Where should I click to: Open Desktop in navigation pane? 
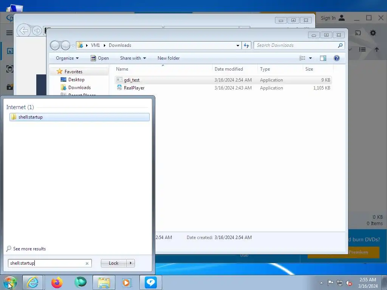tap(76, 80)
